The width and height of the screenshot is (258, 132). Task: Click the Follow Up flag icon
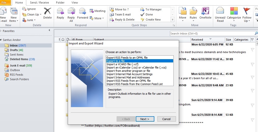(x=247, y=11)
